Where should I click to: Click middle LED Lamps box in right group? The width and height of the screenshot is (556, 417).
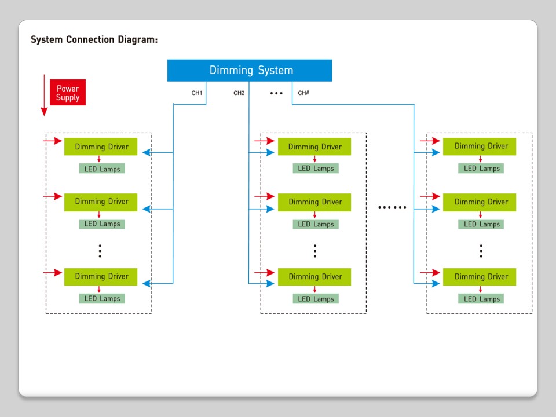click(481, 224)
